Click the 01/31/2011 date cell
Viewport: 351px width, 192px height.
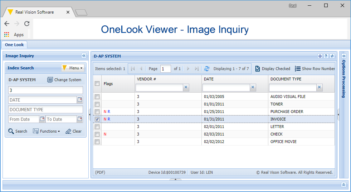[x=214, y=119]
